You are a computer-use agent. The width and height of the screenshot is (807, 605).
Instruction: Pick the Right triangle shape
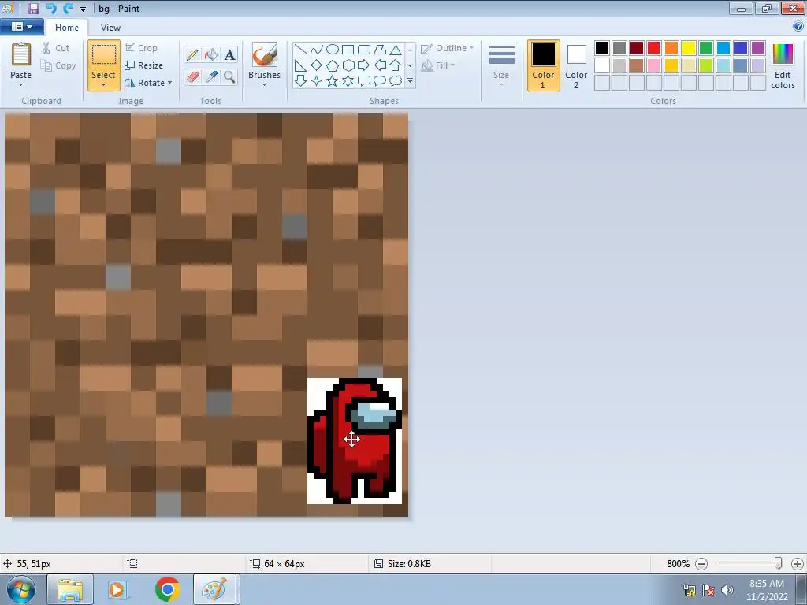(x=301, y=65)
